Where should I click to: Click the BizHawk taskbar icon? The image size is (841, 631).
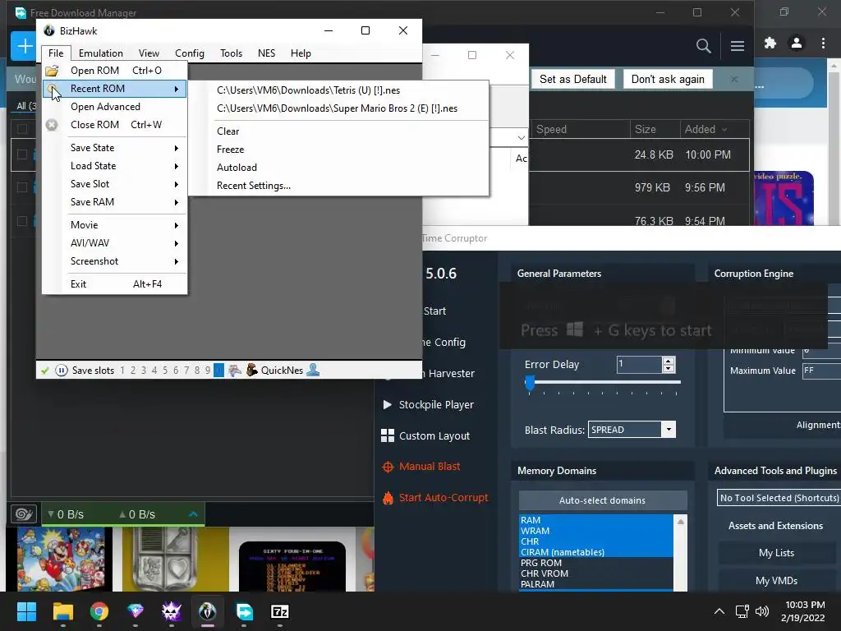point(207,611)
